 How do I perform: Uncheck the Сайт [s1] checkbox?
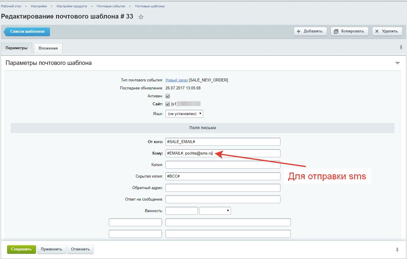point(168,104)
